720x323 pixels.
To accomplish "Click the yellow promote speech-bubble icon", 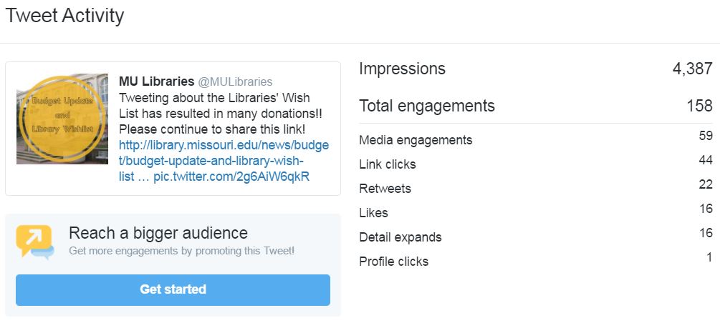I will click(x=34, y=242).
